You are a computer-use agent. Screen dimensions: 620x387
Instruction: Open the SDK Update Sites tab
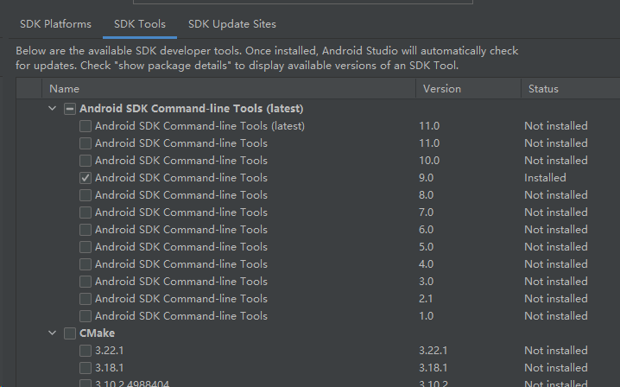(232, 24)
